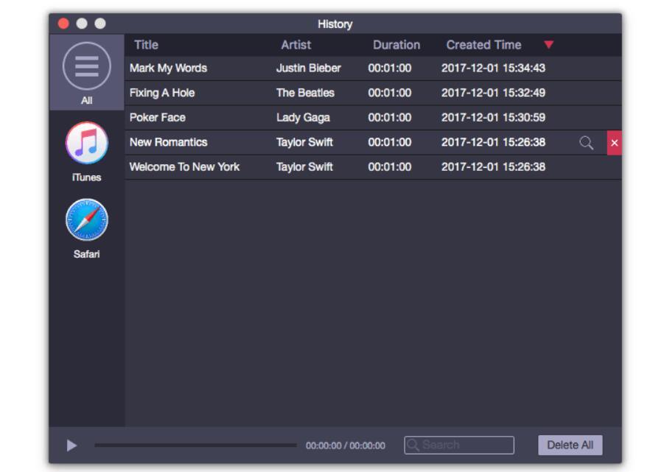This screenshot has width=664, height=472.
Task: Sort by Created Time column header
Action: pos(483,45)
